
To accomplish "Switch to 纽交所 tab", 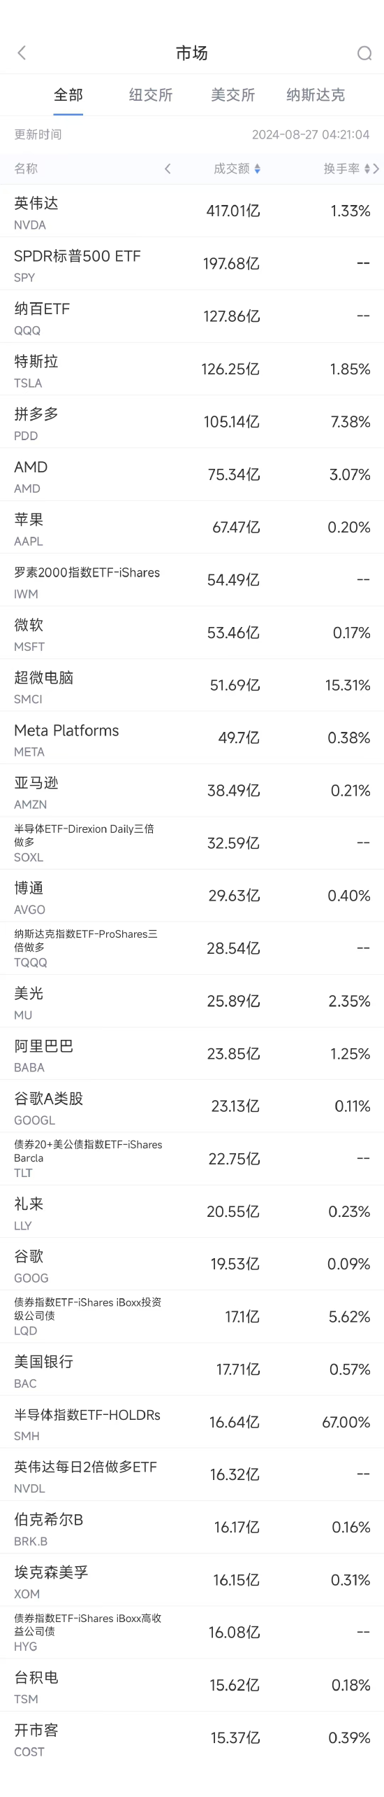I will tap(151, 95).
